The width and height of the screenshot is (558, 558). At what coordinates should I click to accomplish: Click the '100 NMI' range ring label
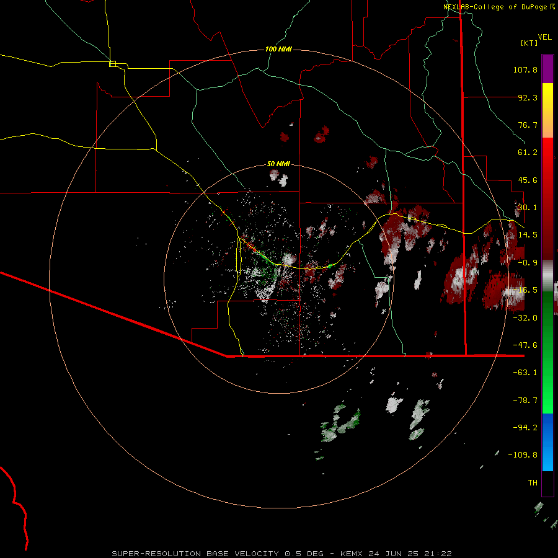pyautogui.click(x=278, y=49)
